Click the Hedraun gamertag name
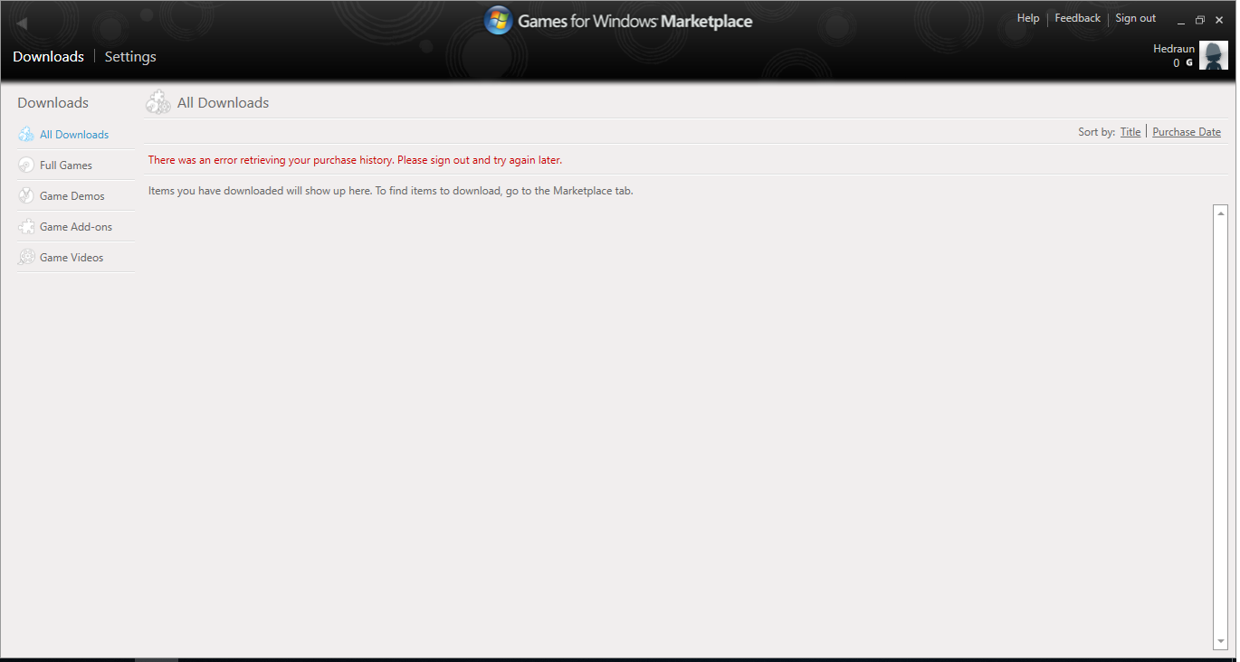 click(x=1174, y=49)
